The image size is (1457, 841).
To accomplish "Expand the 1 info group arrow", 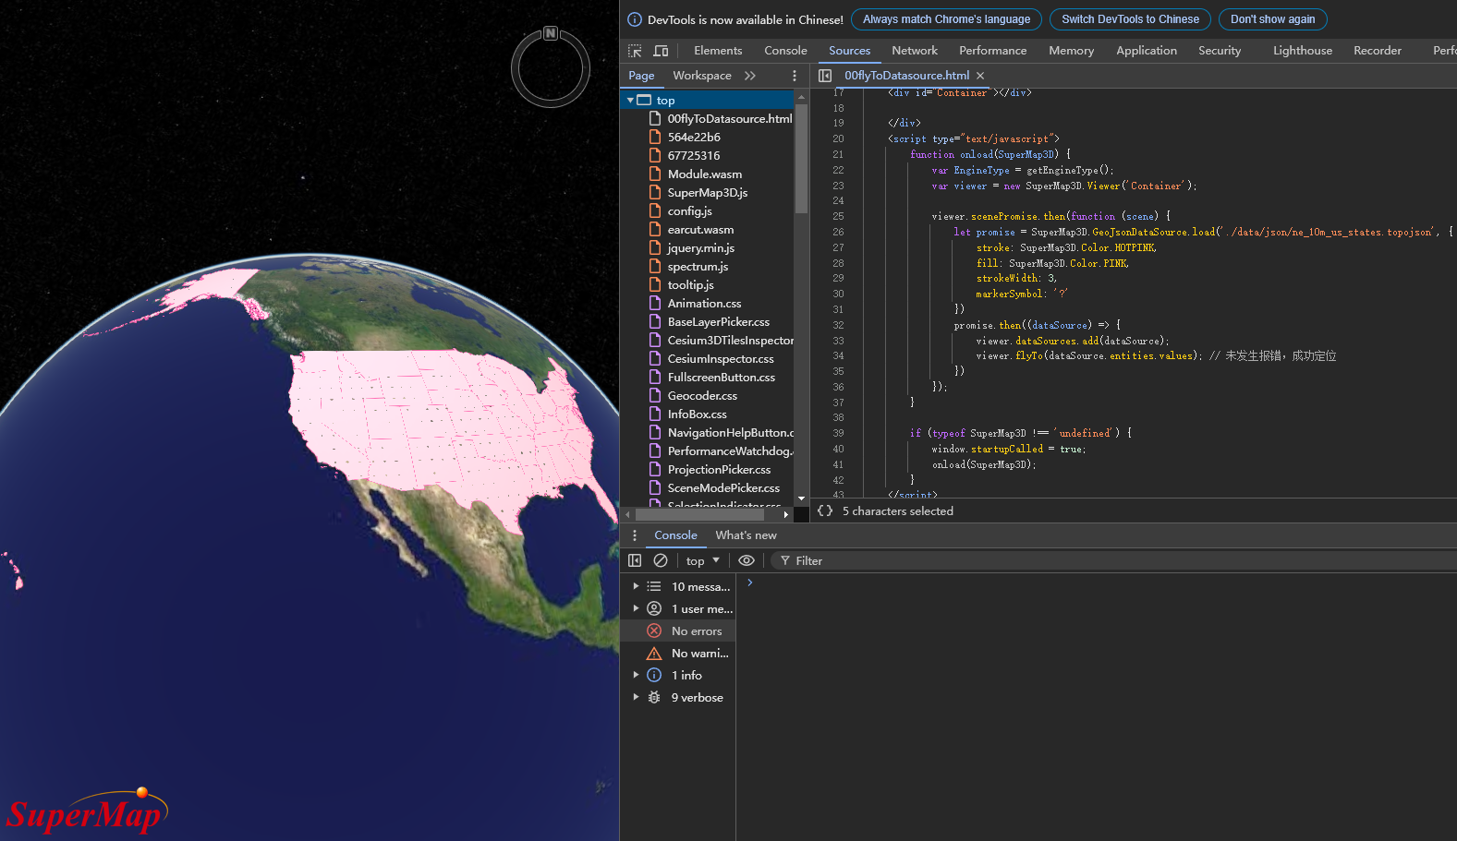I will point(636,676).
